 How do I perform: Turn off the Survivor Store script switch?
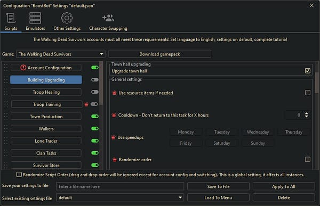95,165
